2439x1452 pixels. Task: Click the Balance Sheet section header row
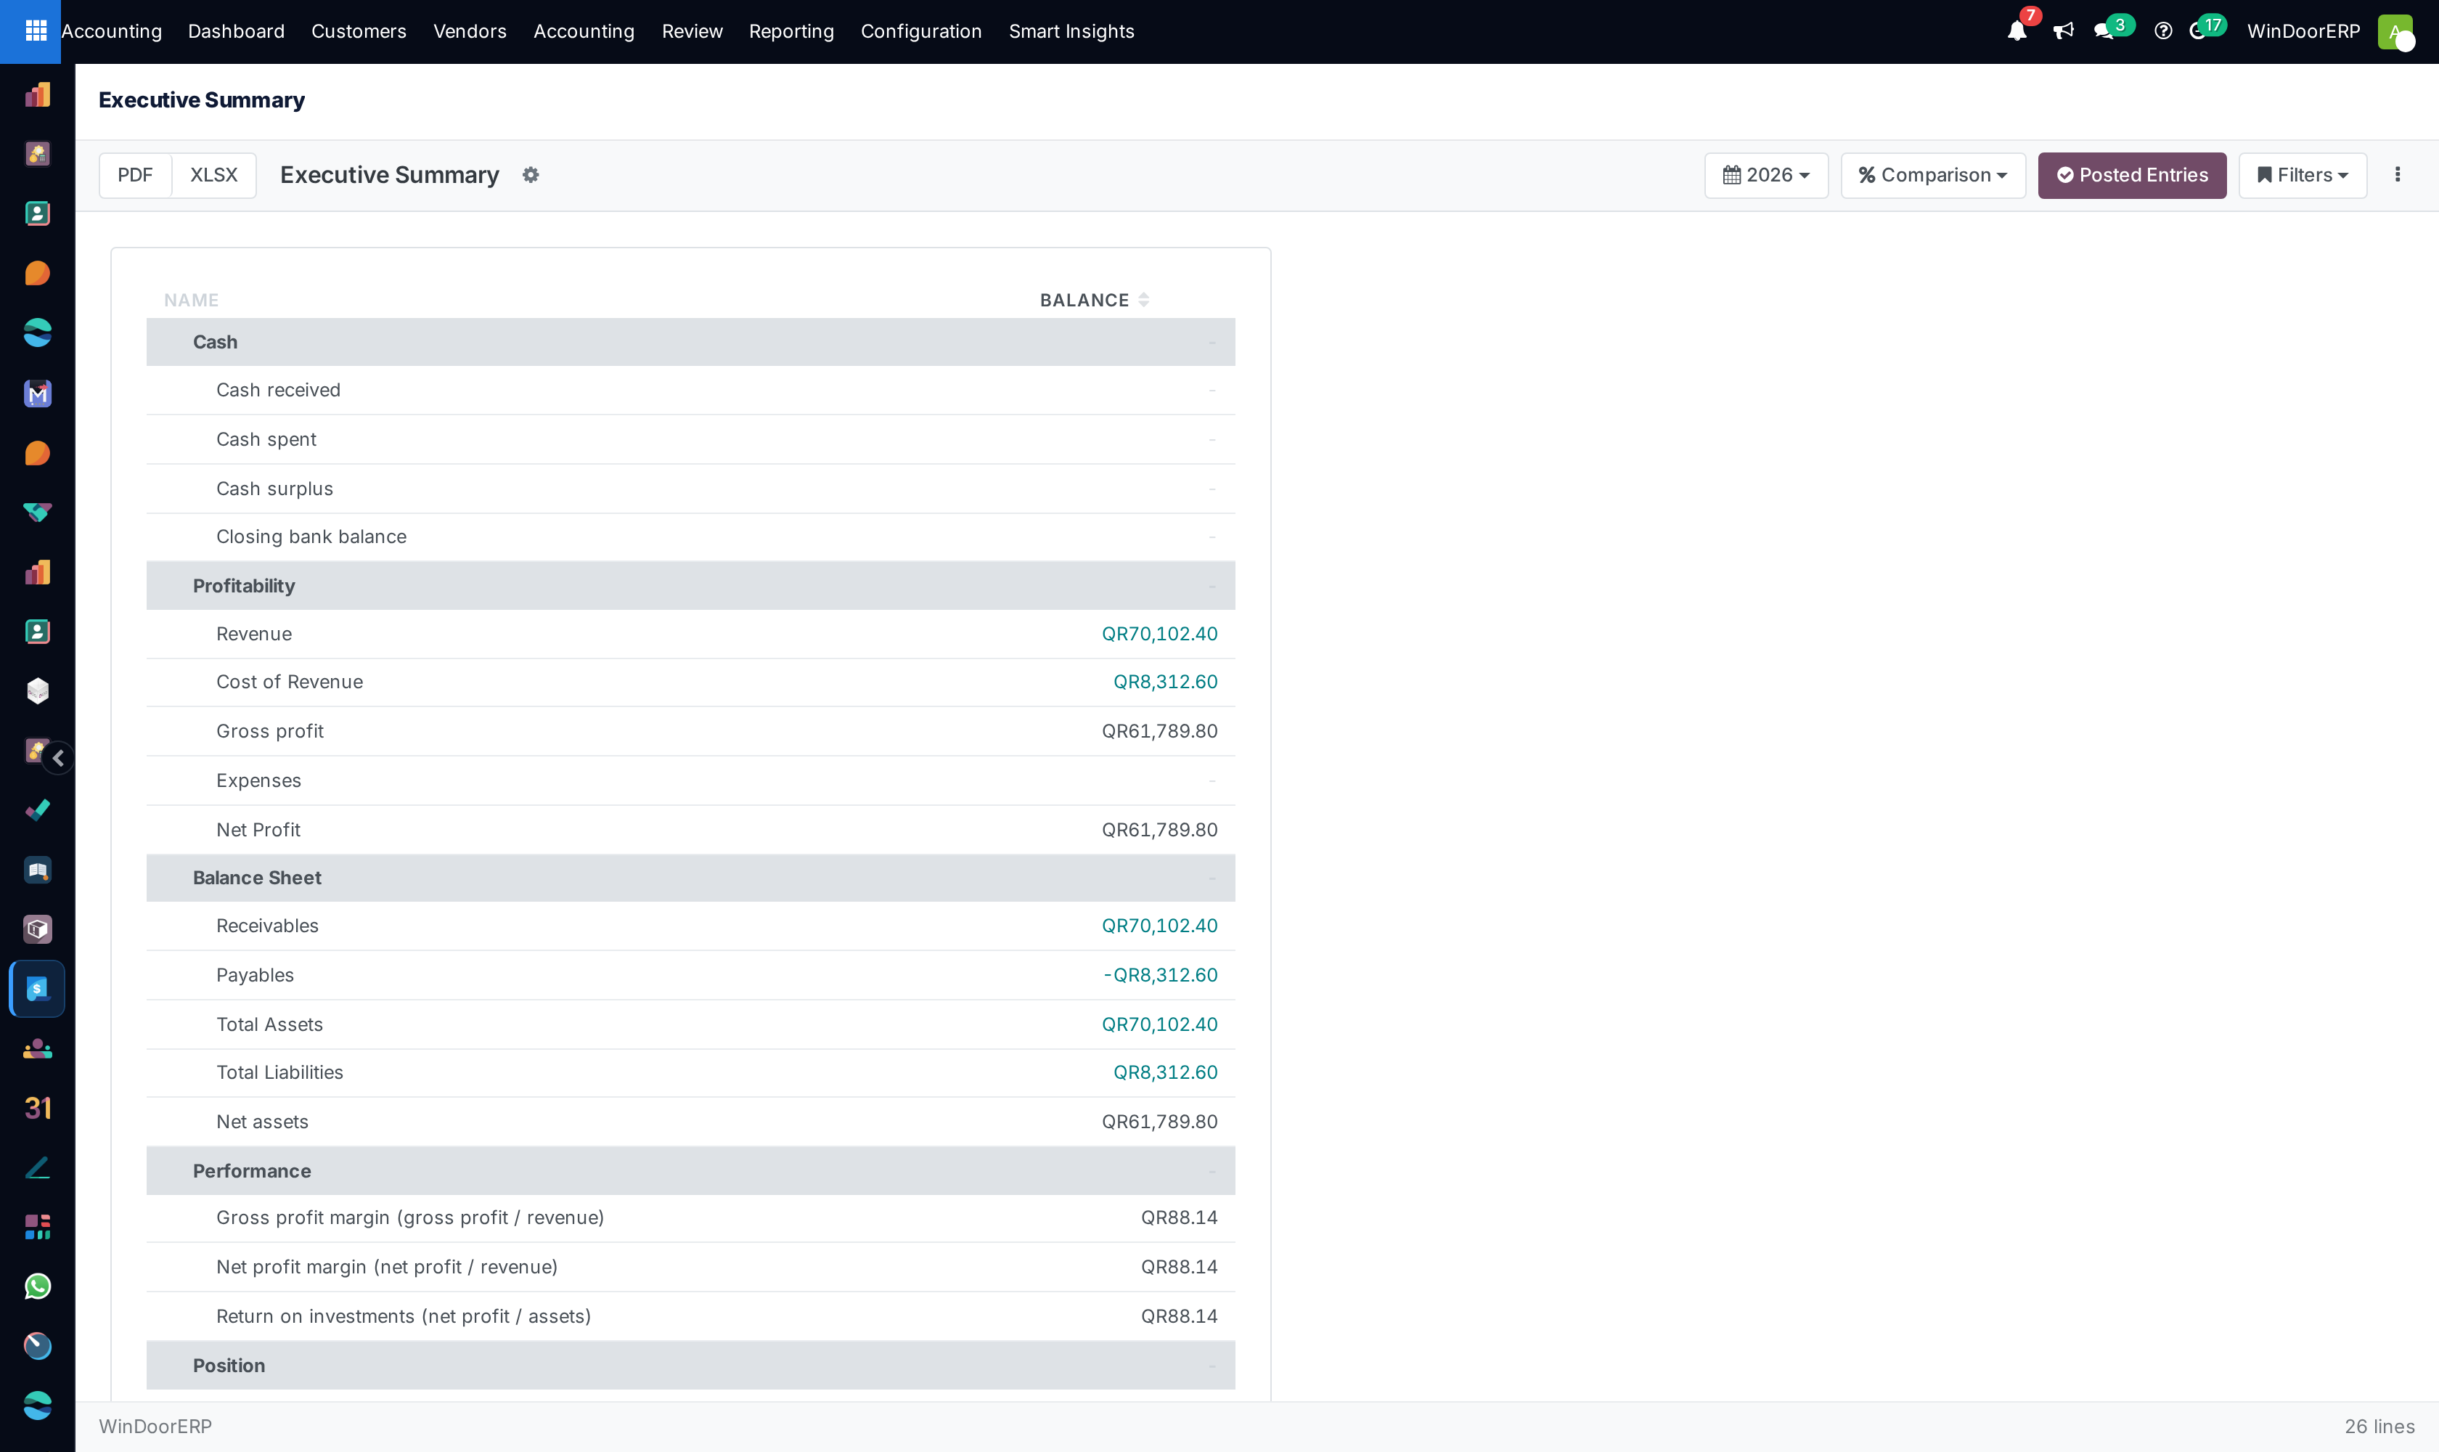pos(691,878)
